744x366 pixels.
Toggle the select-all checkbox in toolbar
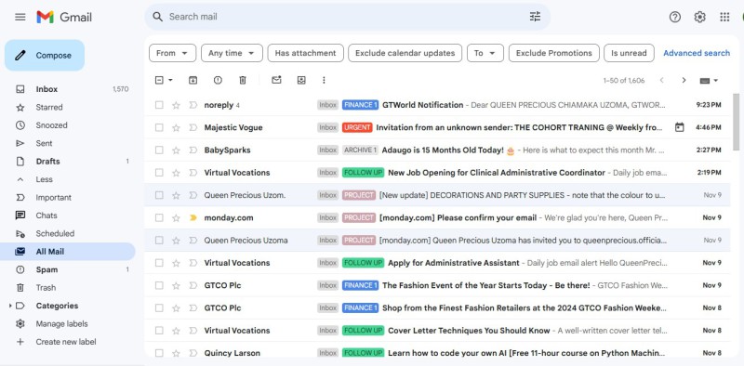tap(159, 80)
